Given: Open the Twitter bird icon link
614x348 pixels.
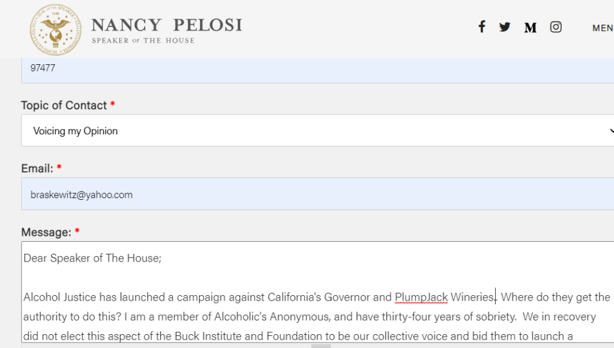Looking at the screenshot, I should tap(505, 27).
